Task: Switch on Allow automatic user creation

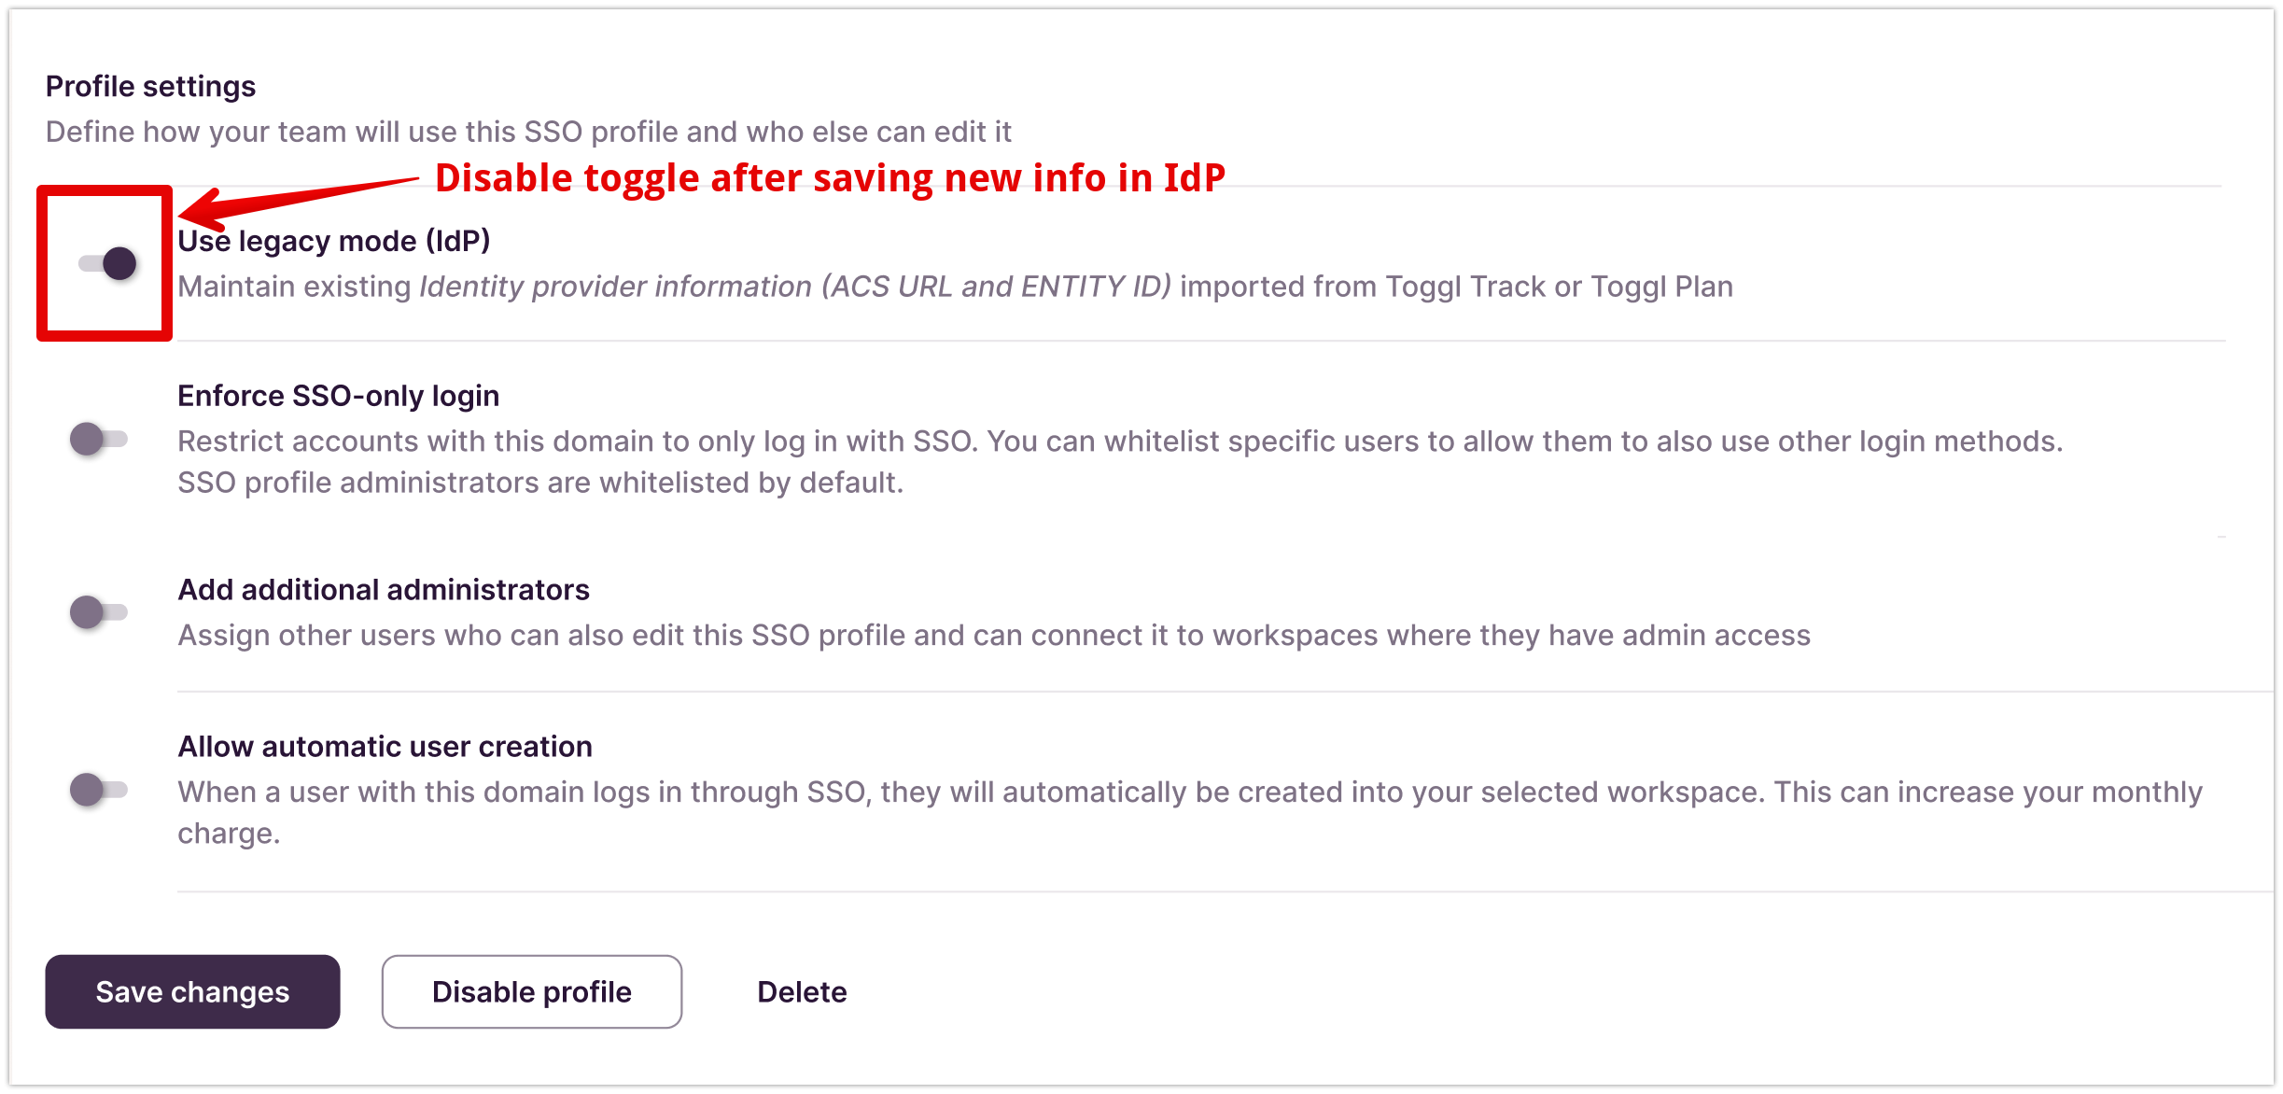Action: pyautogui.click(x=98, y=790)
